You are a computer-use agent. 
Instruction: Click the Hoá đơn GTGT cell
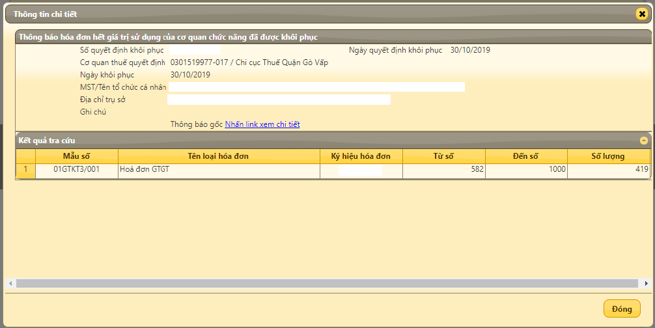click(219, 171)
